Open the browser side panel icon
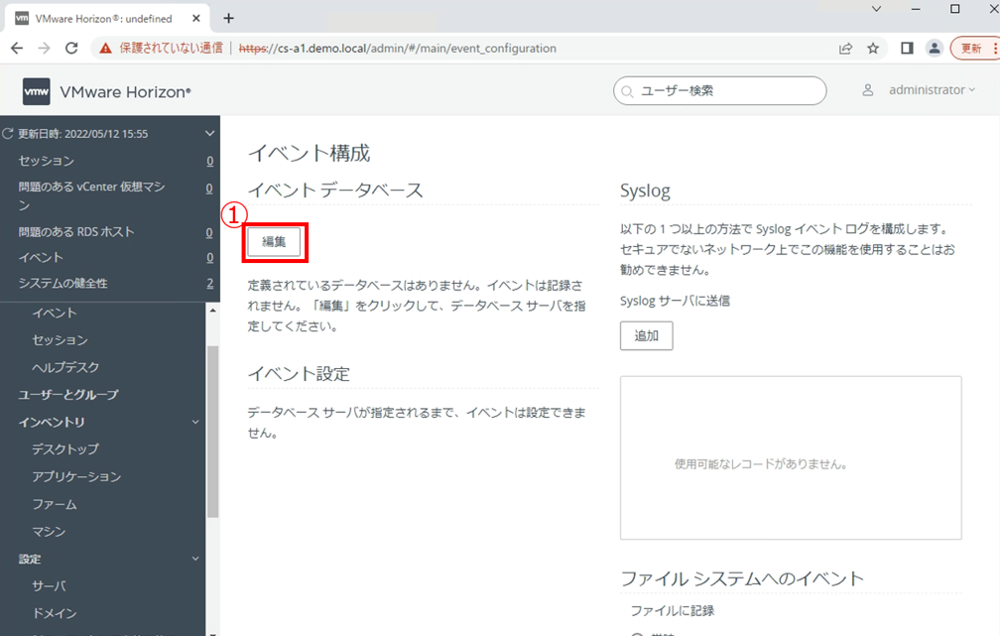 [x=907, y=48]
